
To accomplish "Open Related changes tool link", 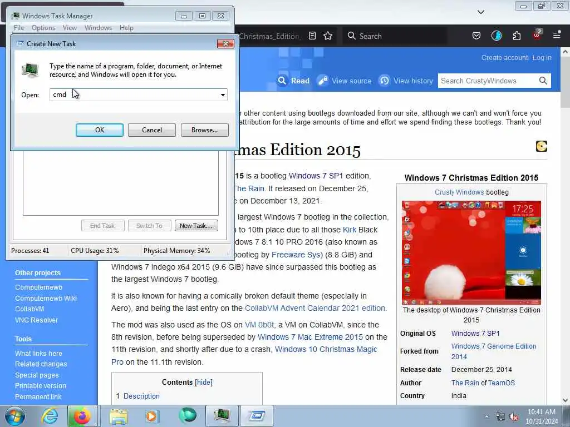I will coord(41,364).
